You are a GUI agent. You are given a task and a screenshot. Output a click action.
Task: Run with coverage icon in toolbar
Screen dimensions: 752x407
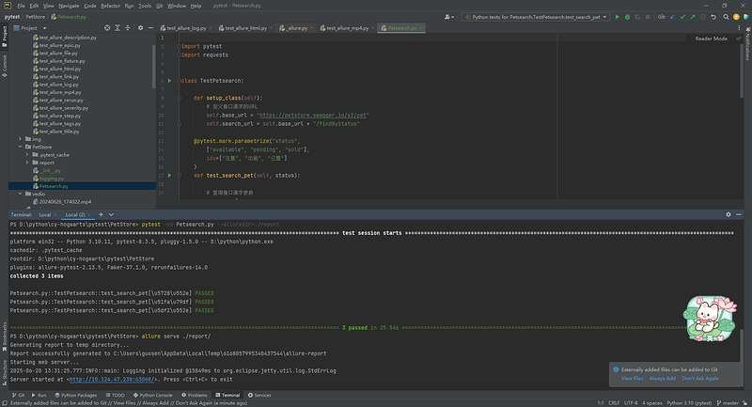point(637,17)
